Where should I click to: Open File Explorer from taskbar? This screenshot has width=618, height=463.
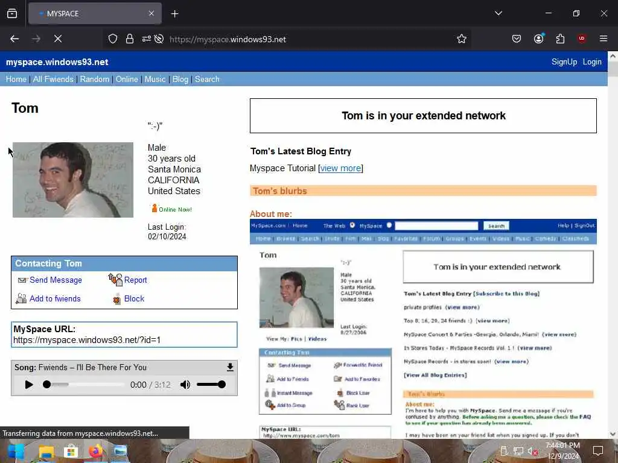(x=46, y=451)
